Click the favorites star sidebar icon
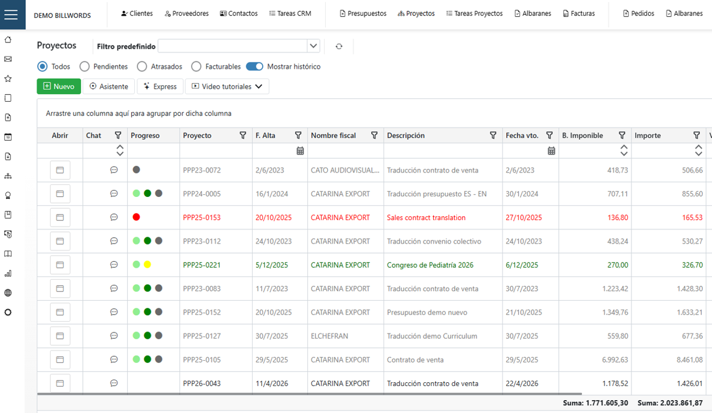 8,79
